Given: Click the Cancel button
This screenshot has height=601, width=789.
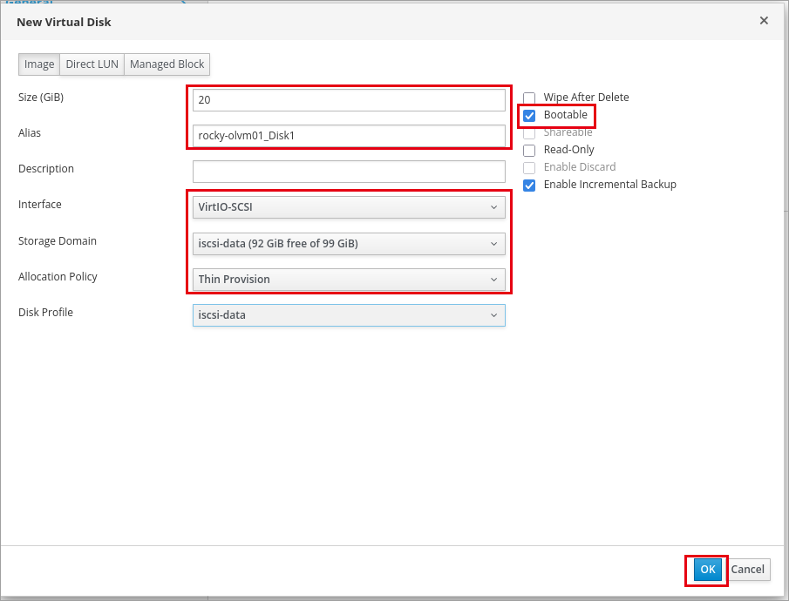Looking at the screenshot, I should click(748, 570).
